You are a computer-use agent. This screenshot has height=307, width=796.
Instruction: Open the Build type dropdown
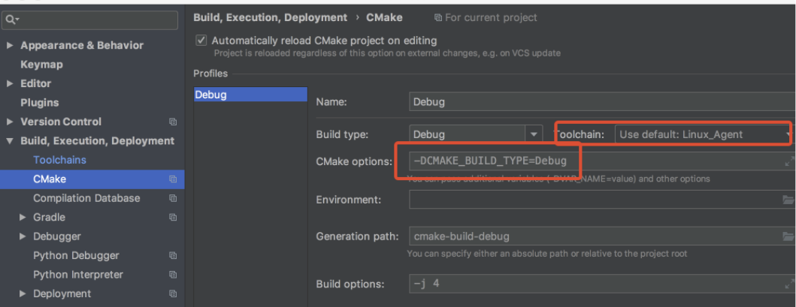coord(534,134)
